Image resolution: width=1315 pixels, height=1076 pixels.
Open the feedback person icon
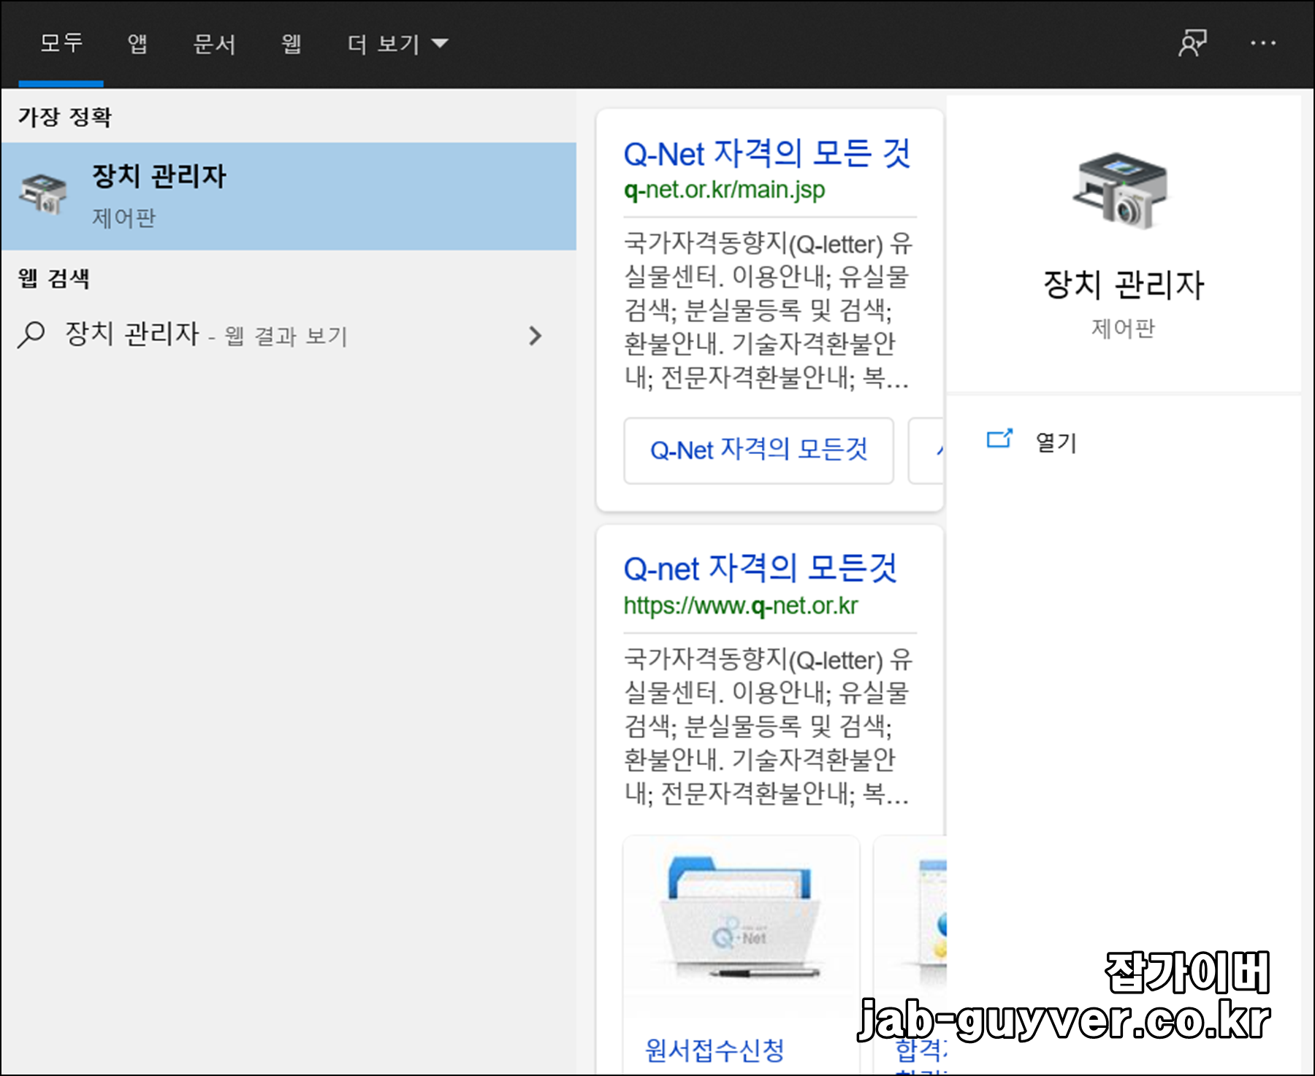[x=1192, y=44]
